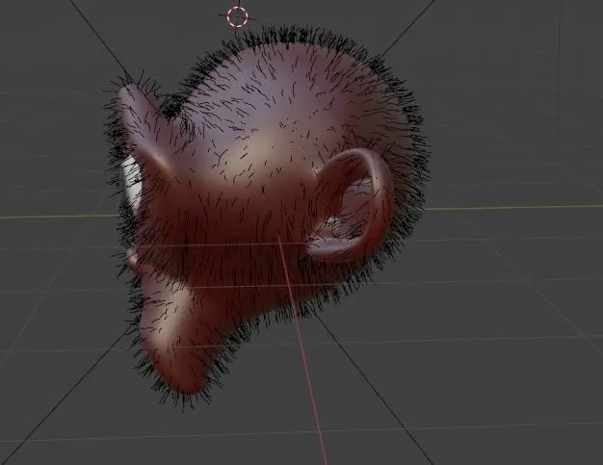Image resolution: width=603 pixels, height=465 pixels.
Task: Click the 3D cursor crosshair circle
Action: (237, 16)
